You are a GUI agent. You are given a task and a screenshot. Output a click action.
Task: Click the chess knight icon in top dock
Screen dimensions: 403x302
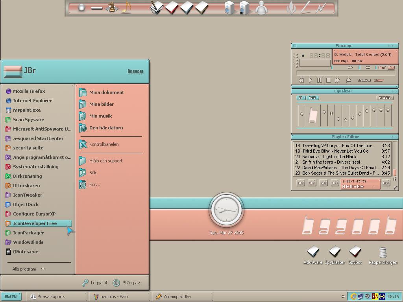click(111, 7)
